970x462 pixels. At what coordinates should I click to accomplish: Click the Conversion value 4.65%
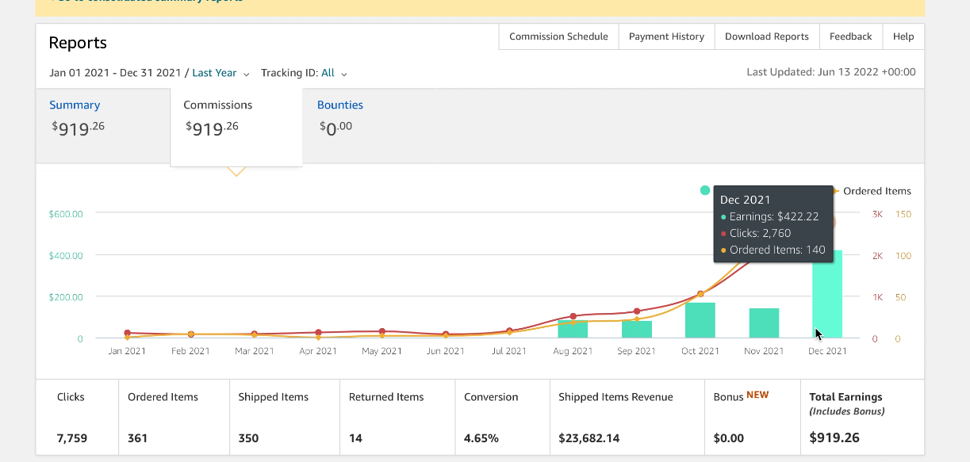(481, 438)
